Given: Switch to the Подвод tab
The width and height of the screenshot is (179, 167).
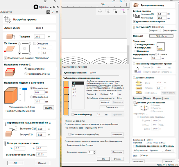Looking at the screenshot, I should [148, 98].
